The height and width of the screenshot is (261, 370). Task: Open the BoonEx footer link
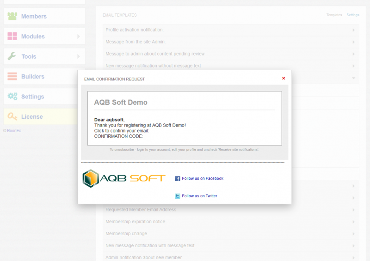coord(14,131)
